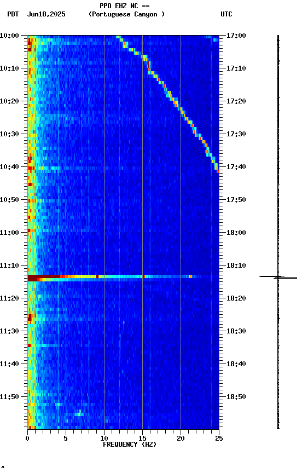Click the 11:30 PDT time label

click(x=9, y=332)
